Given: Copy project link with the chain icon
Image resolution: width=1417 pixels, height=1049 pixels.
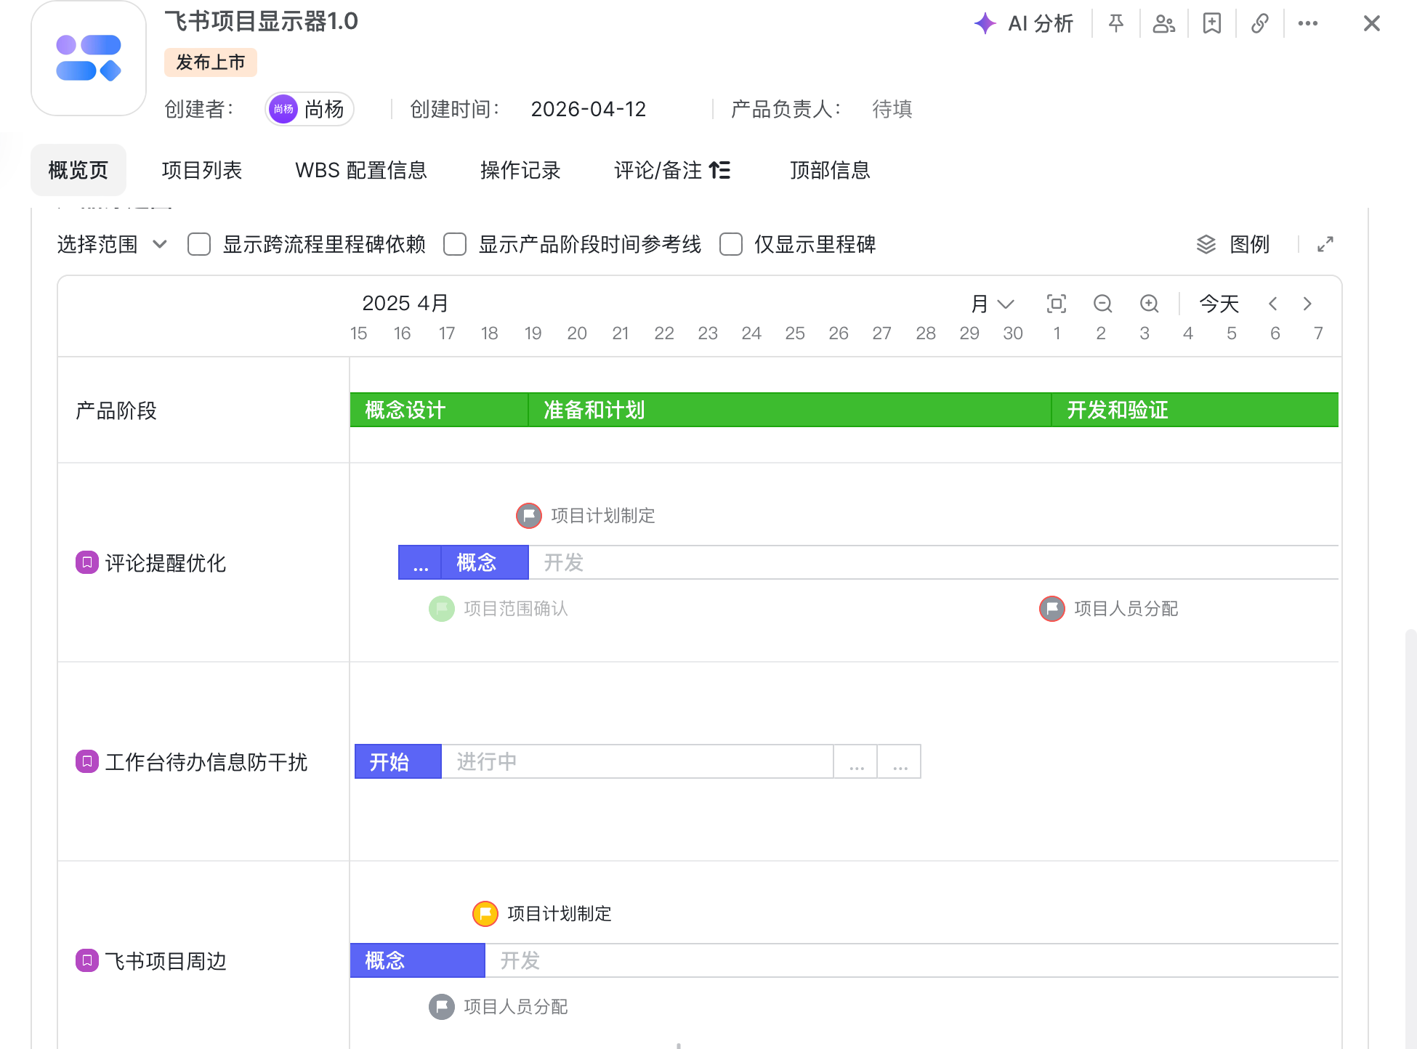Looking at the screenshot, I should pos(1260,24).
